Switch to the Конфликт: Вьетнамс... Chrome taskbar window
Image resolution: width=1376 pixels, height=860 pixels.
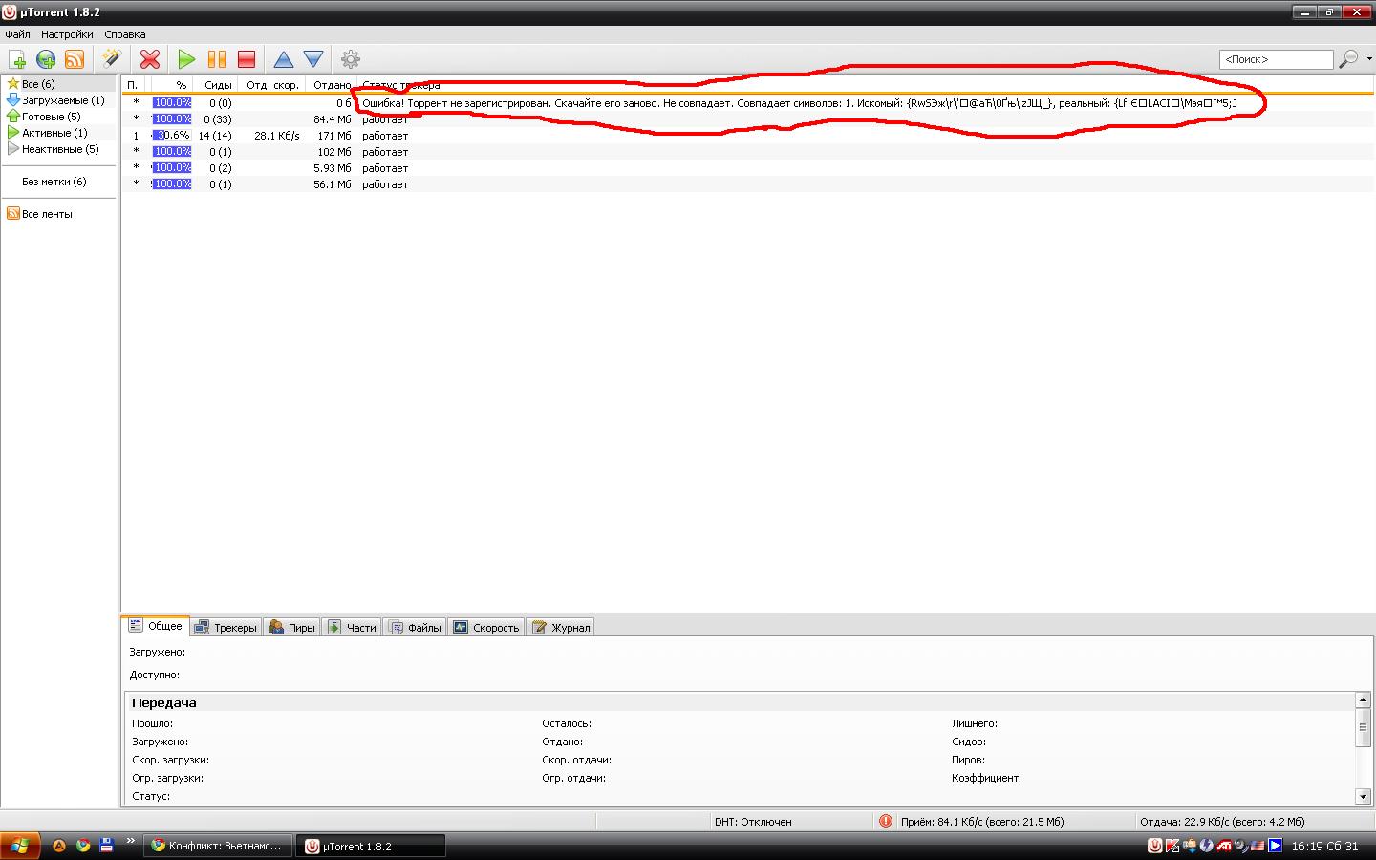pyautogui.click(x=219, y=846)
